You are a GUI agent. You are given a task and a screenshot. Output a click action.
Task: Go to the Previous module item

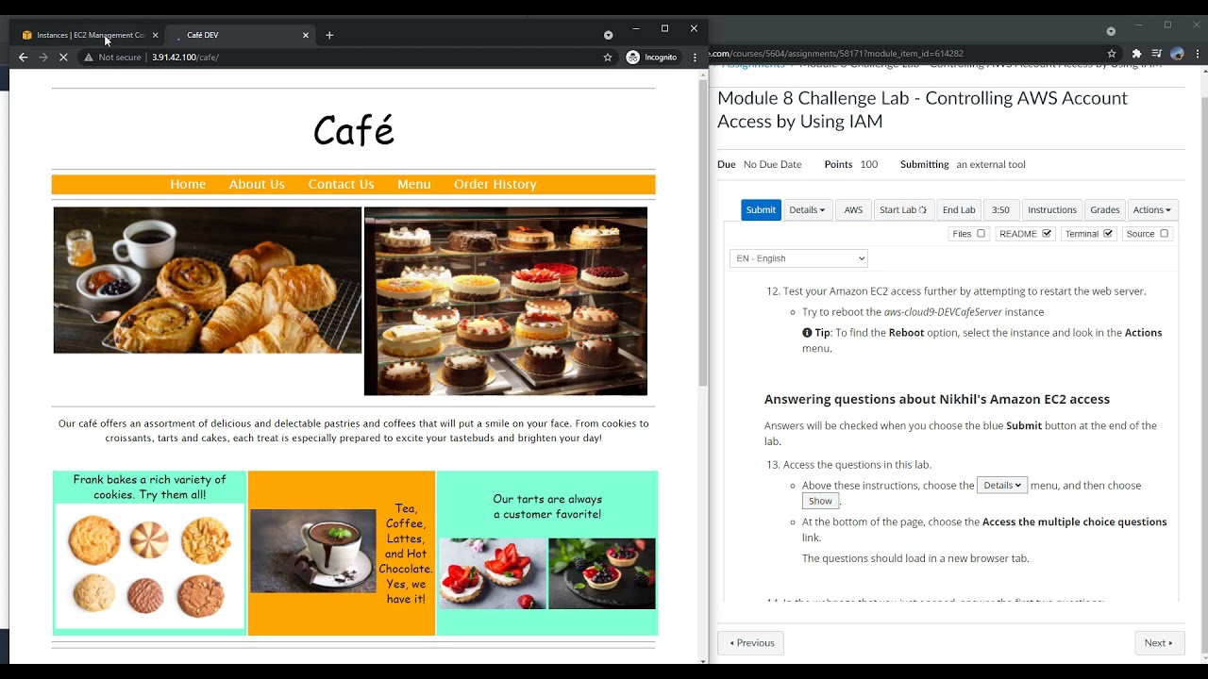point(751,643)
